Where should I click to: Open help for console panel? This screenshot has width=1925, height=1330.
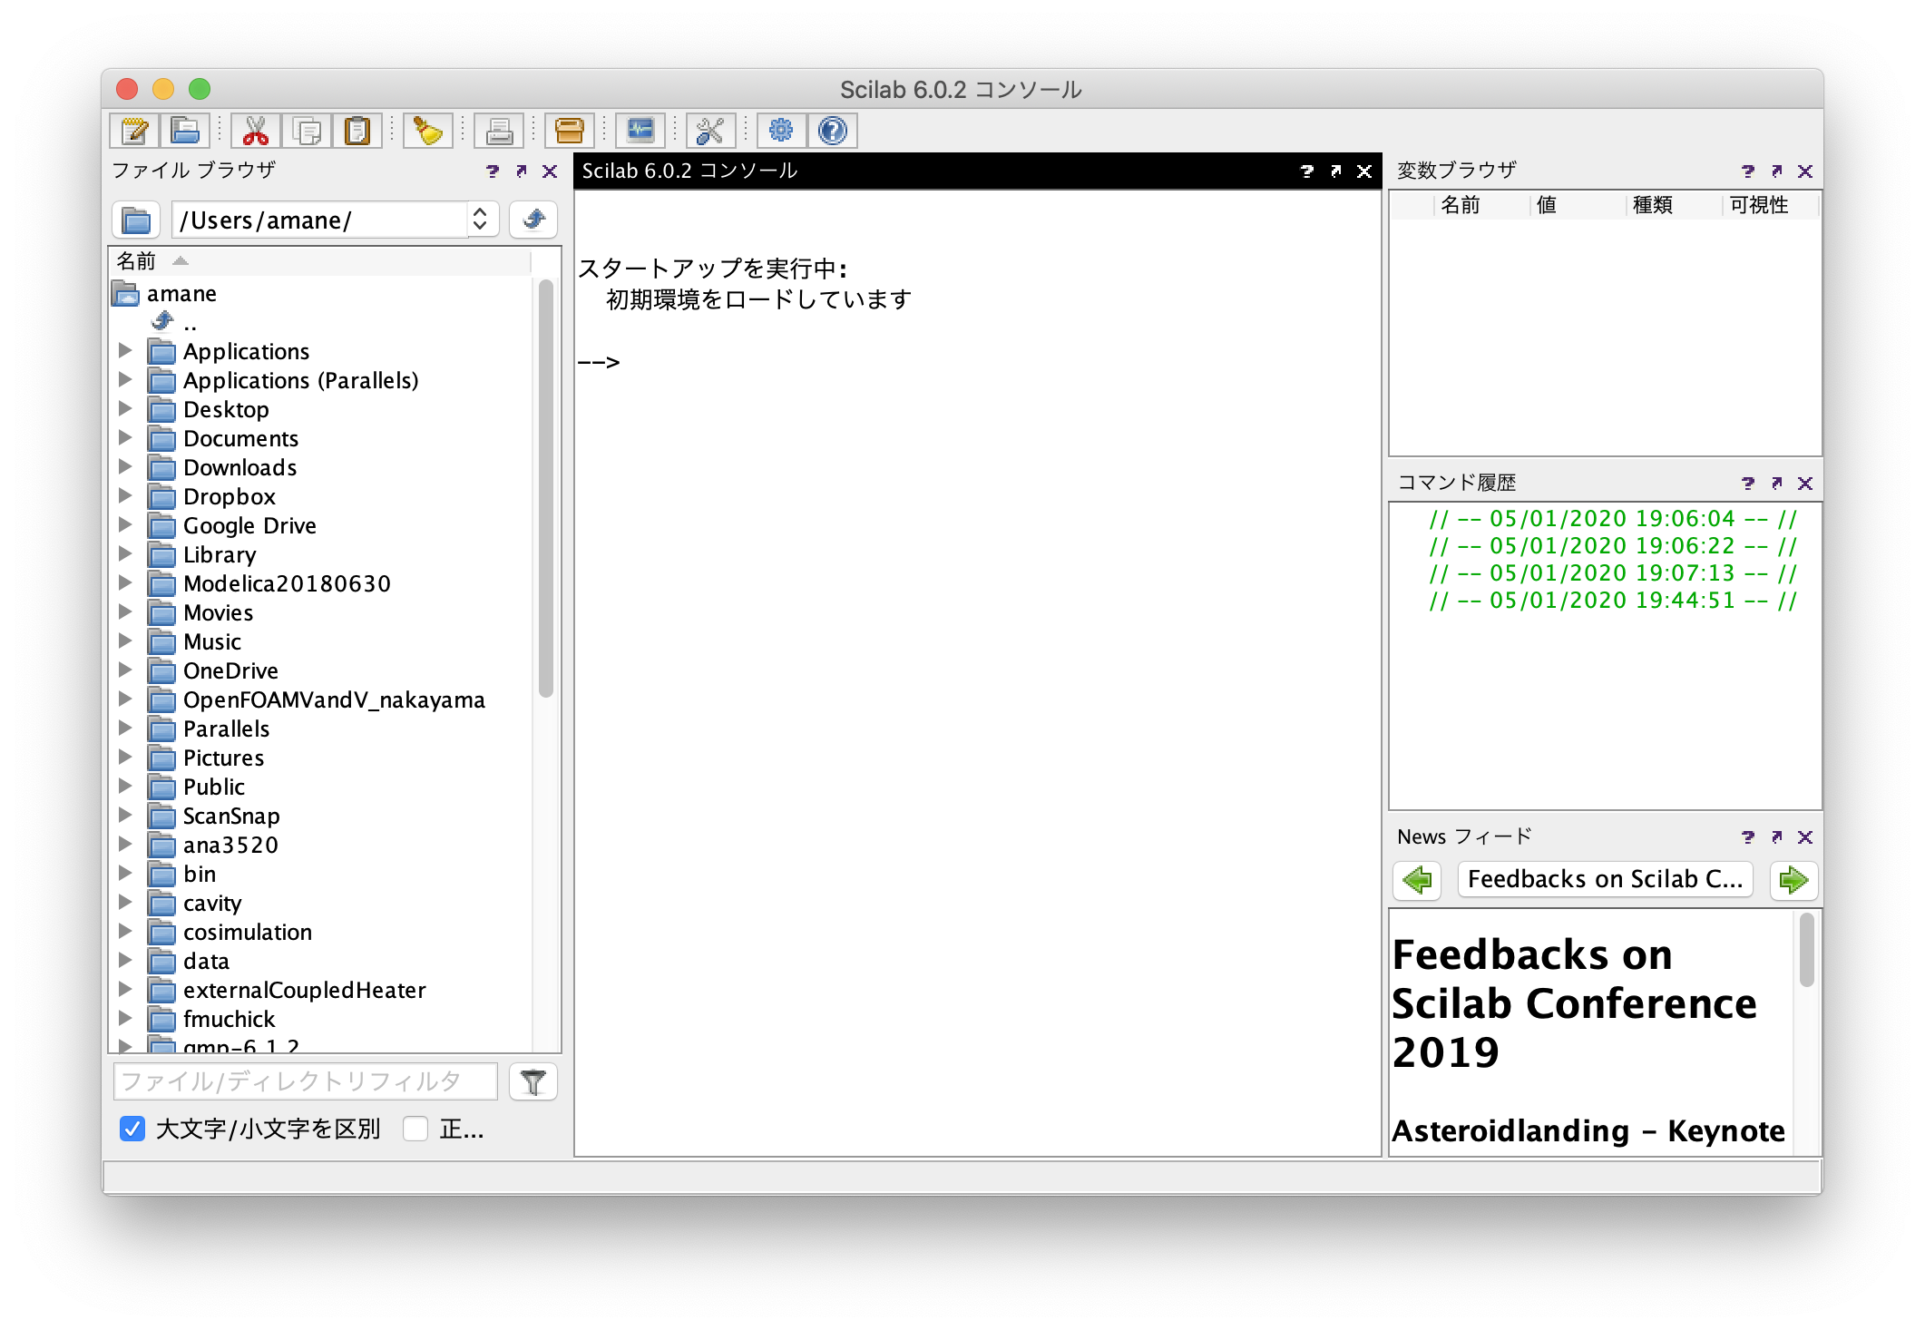coord(1306,171)
